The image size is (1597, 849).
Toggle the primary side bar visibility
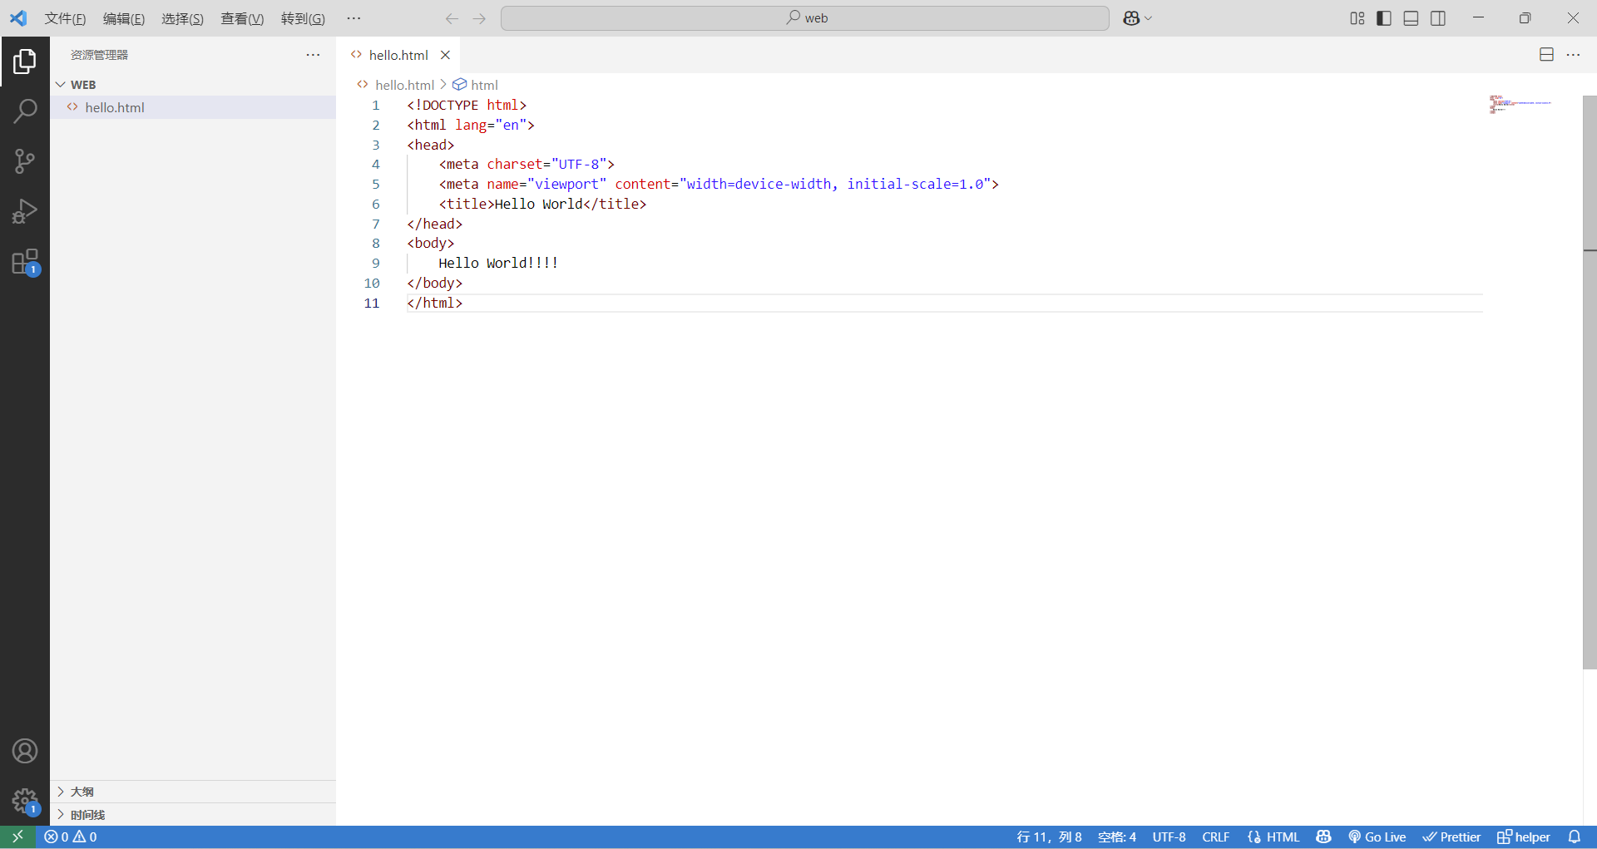(1384, 18)
